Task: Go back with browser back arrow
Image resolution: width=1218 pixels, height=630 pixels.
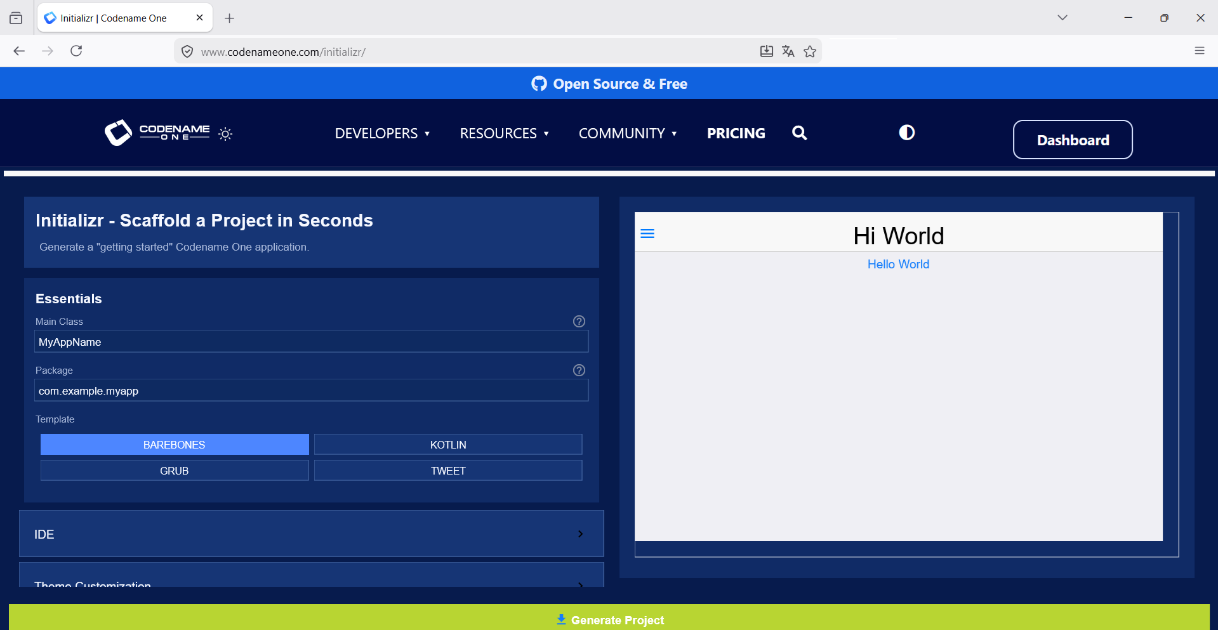Action: point(19,51)
